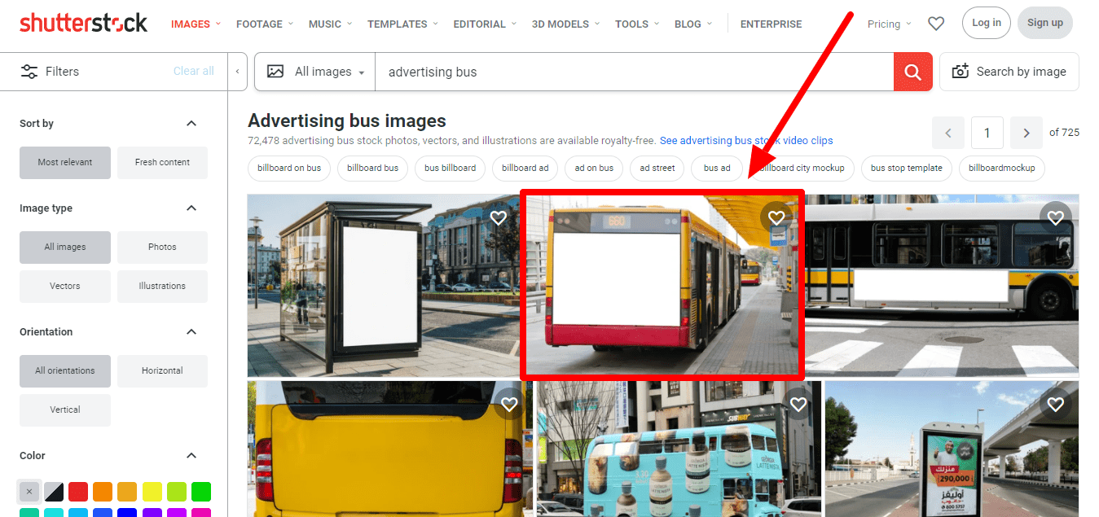Save the white city bus image
The width and height of the screenshot is (1099, 517).
(1056, 217)
